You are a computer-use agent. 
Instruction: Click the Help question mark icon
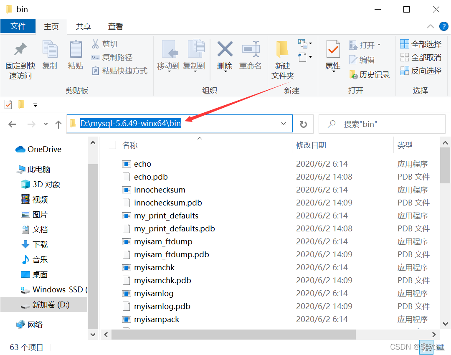443,26
